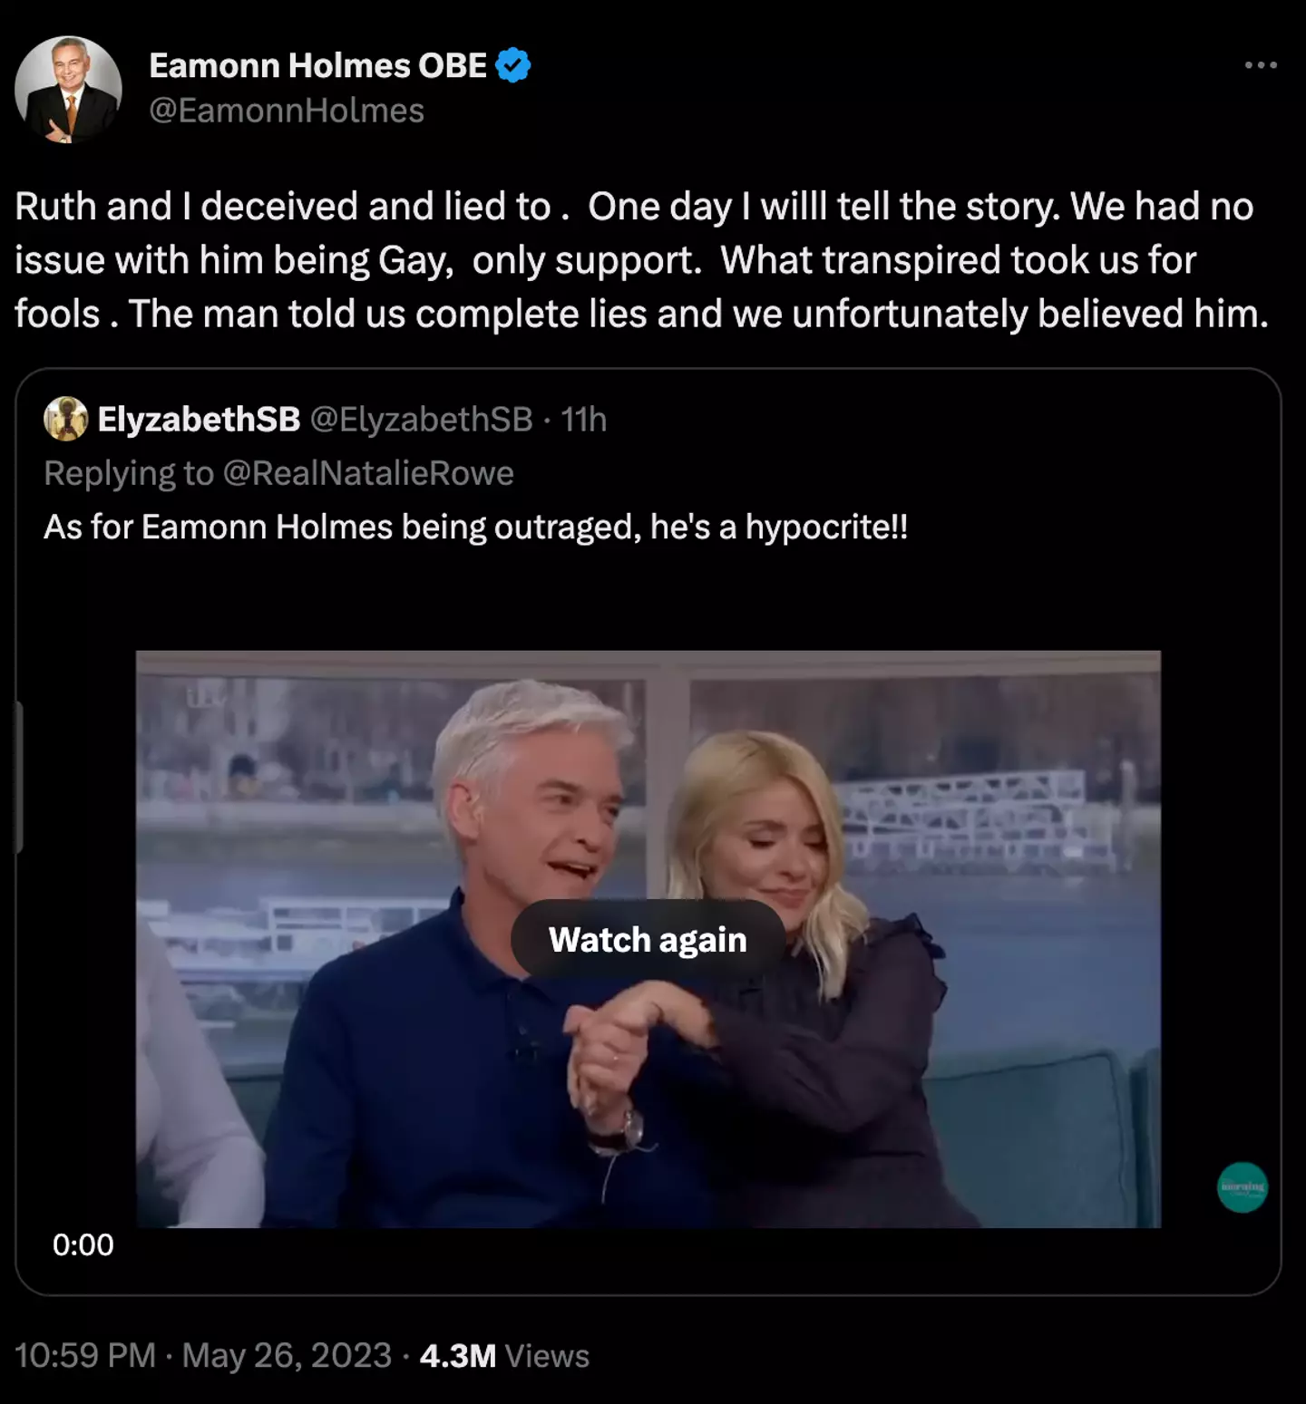Click the Eamonn Holmes OBE display name
The width and height of the screenshot is (1306, 1404).
click(317, 65)
